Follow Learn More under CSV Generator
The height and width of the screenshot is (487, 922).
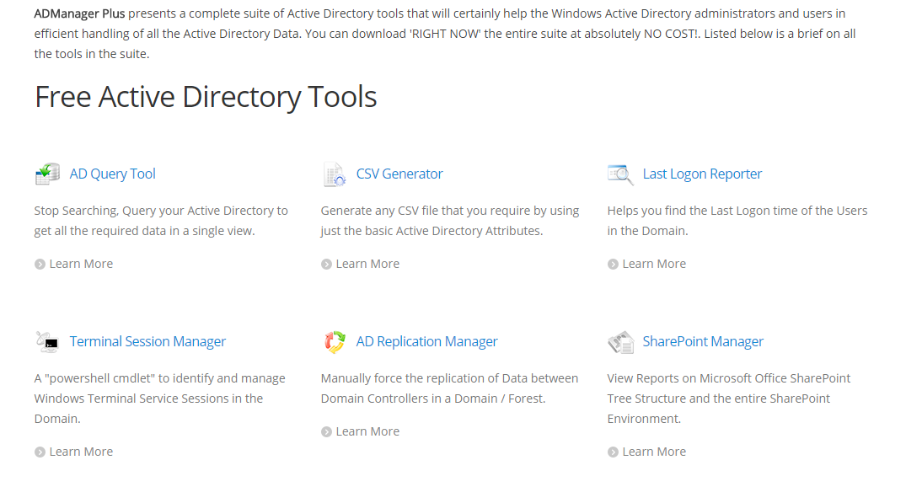pos(367,264)
